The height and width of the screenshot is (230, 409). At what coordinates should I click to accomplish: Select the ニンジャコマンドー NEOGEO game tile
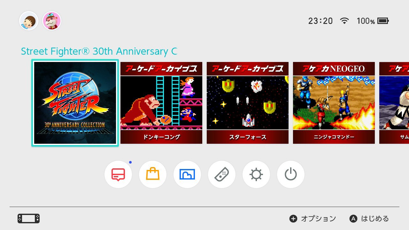[334, 103]
